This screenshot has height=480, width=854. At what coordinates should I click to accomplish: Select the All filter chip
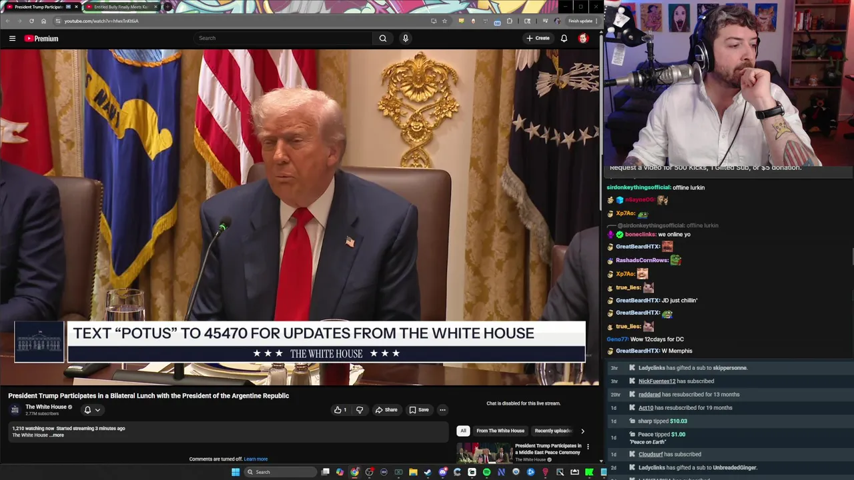click(463, 431)
